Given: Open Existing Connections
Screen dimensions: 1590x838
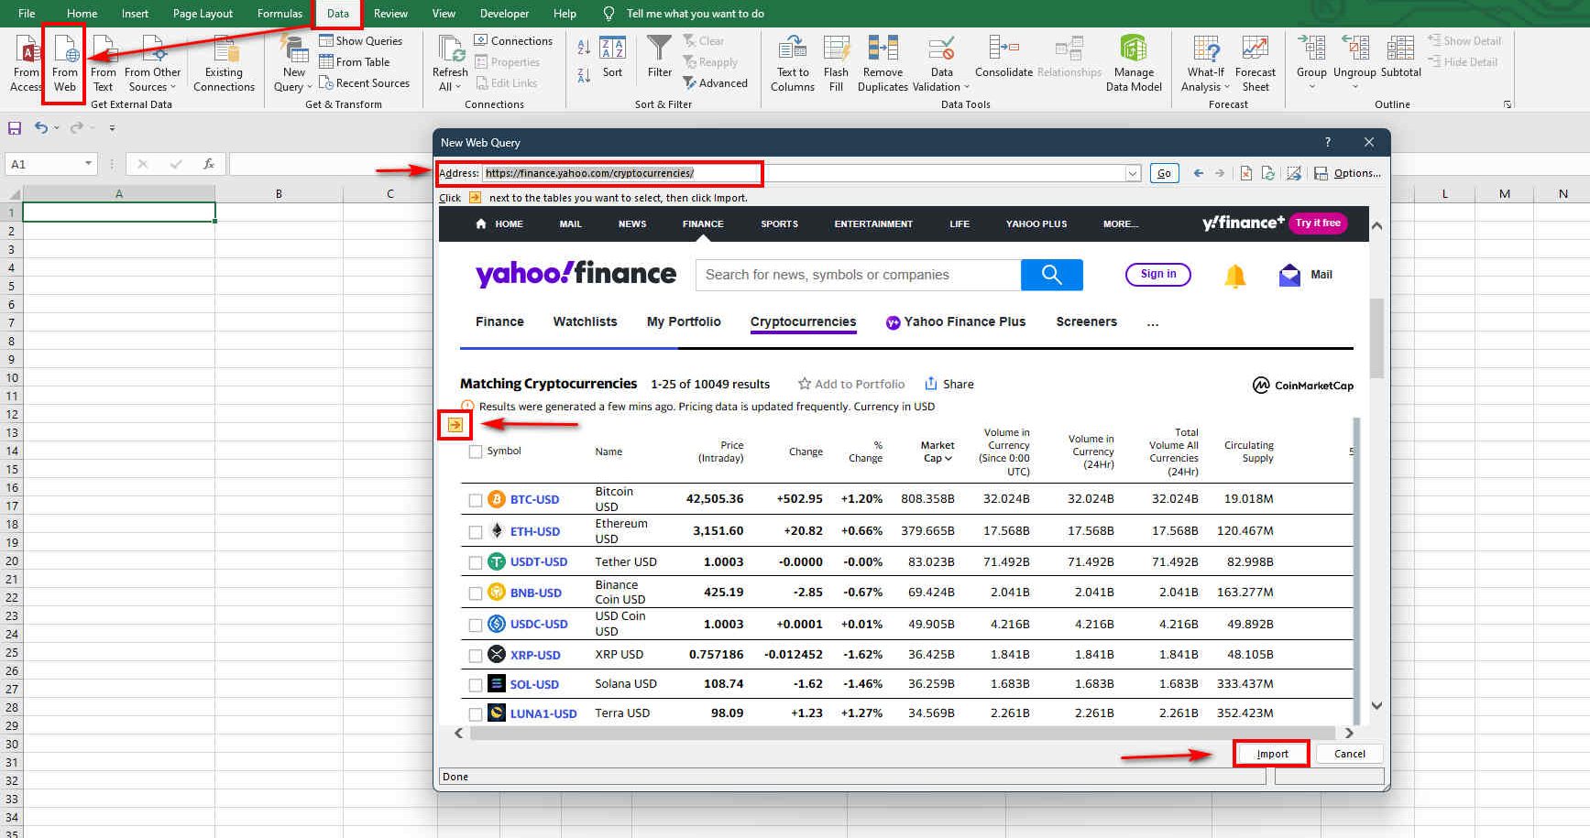Looking at the screenshot, I should 224,62.
